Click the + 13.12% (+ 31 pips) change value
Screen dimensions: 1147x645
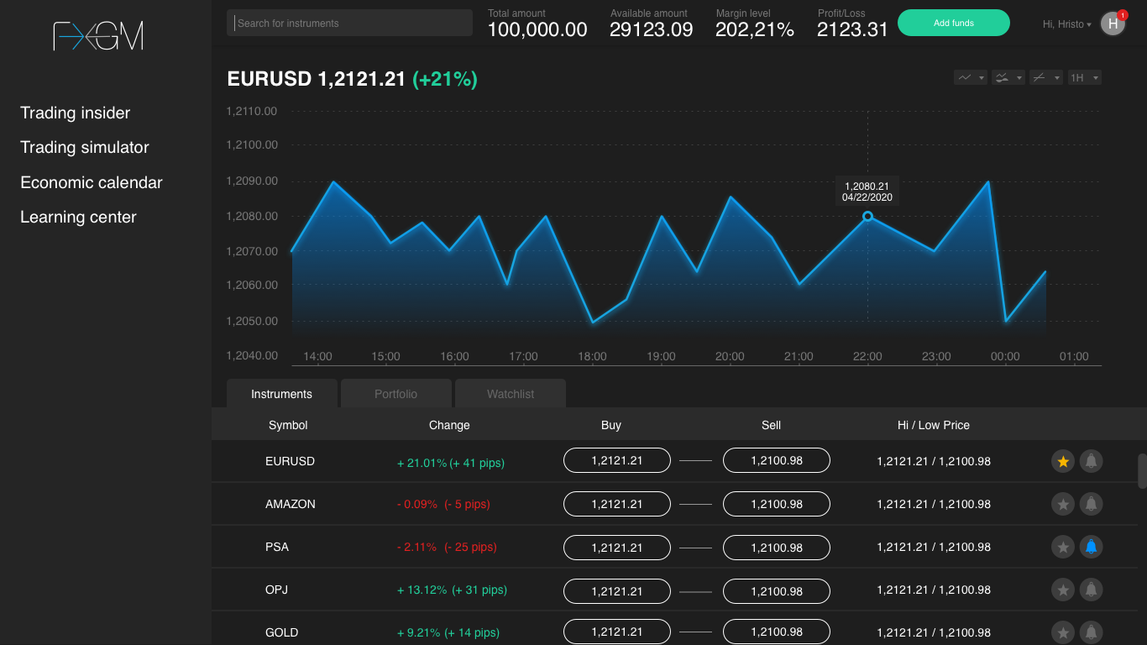click(x=452, y=590)
